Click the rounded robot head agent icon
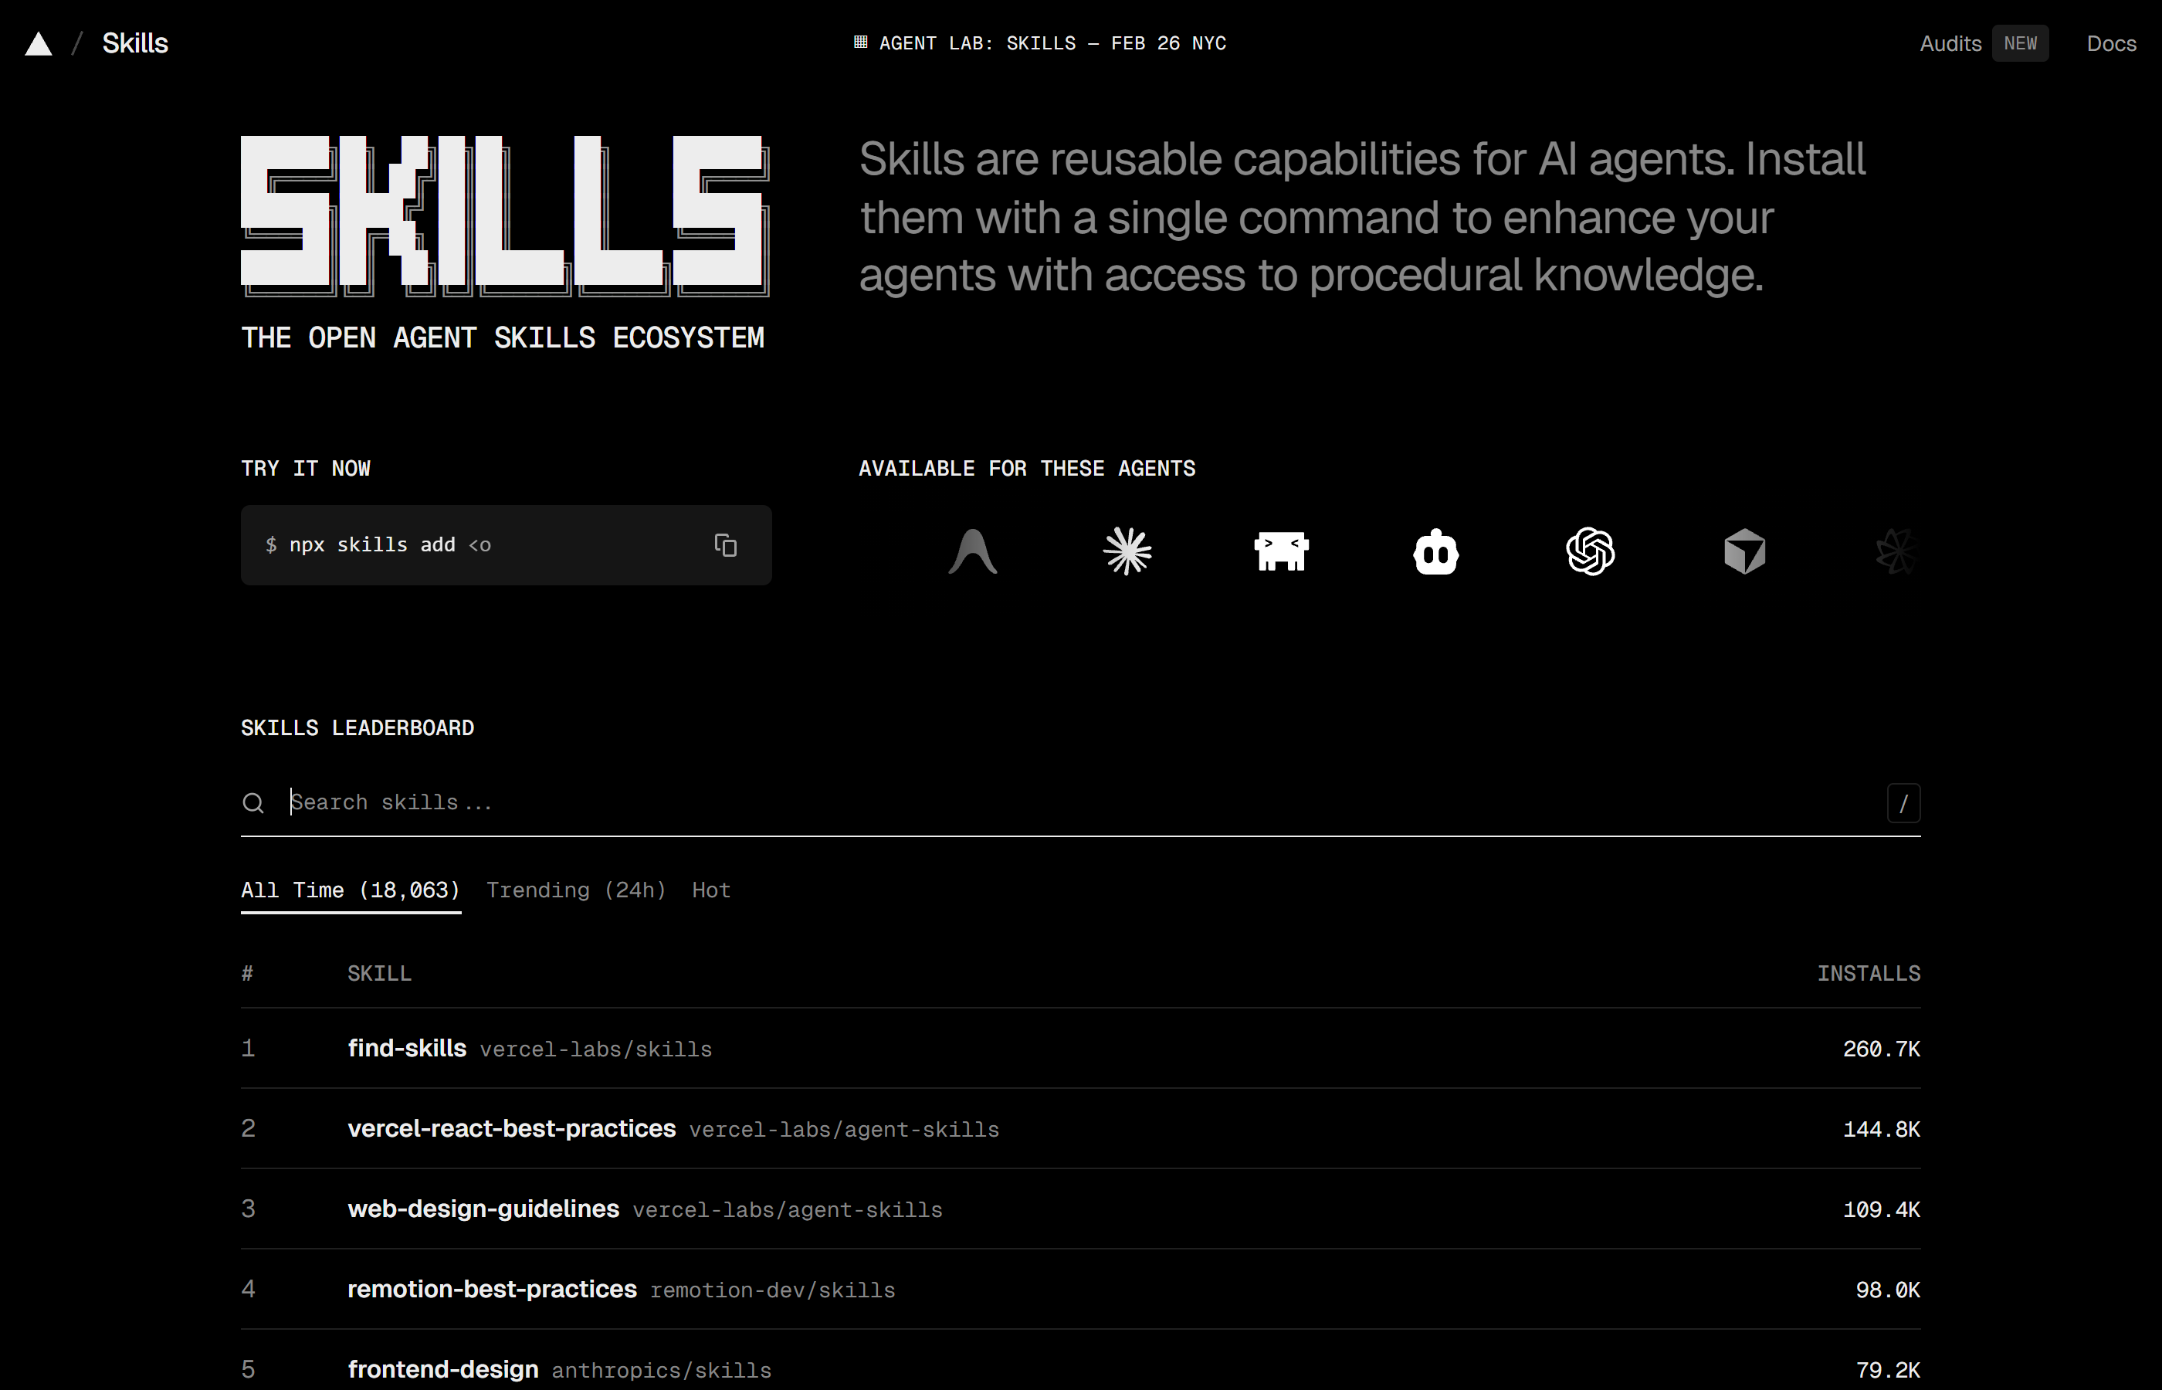The width and height of the screenshot is (2162, 1390). [1435, 551]
